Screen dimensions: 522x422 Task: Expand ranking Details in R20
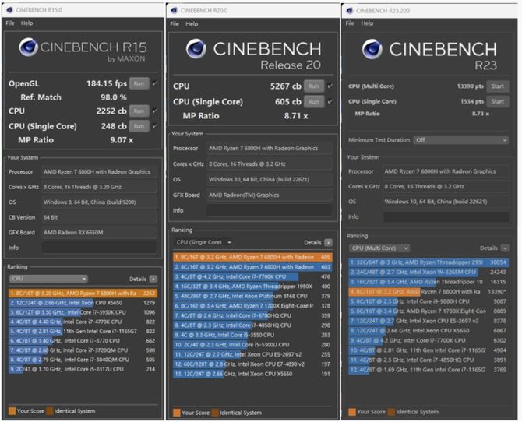click(328, 243)
